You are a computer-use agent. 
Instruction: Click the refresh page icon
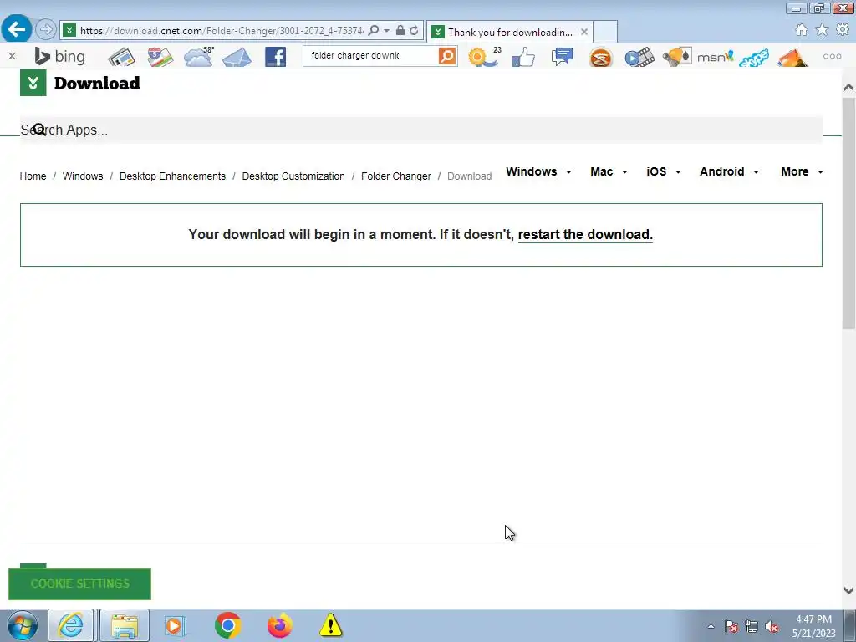coord(415,31)
